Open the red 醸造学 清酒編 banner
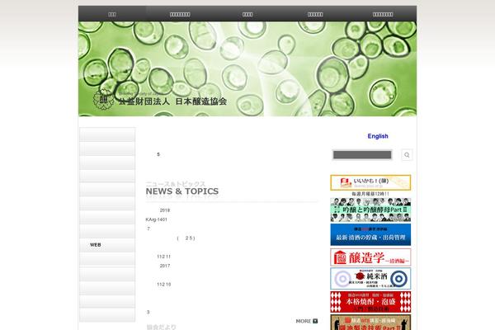 [x=370, y=257]
